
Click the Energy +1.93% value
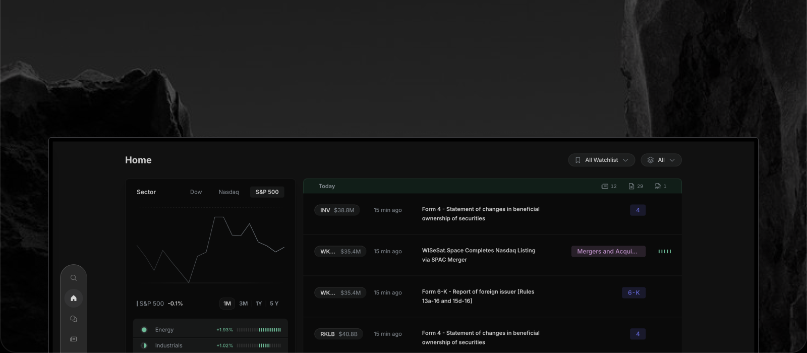[x=224, y=330]
